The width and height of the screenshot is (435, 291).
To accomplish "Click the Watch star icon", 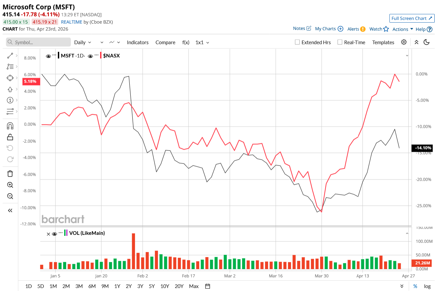I will 386,29.
